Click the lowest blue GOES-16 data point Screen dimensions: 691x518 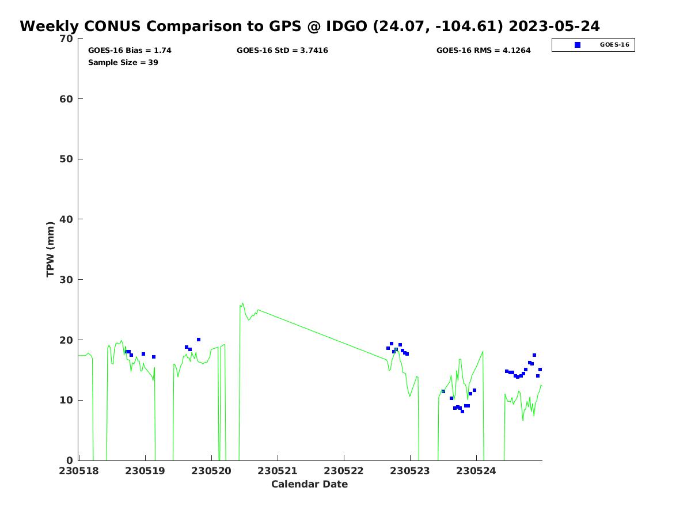tap(462, 411)
